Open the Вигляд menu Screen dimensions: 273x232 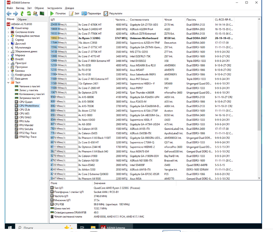pyautogui.click(x=20, y=8)
